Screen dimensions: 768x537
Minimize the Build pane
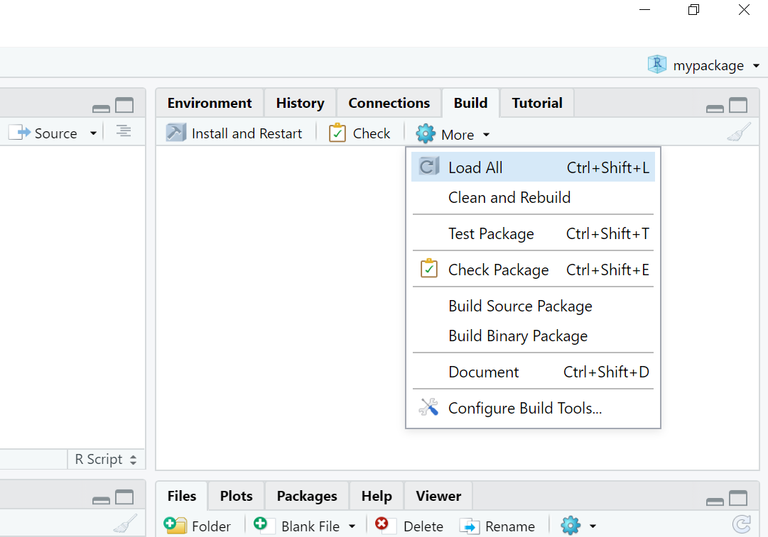pos(715,109)
